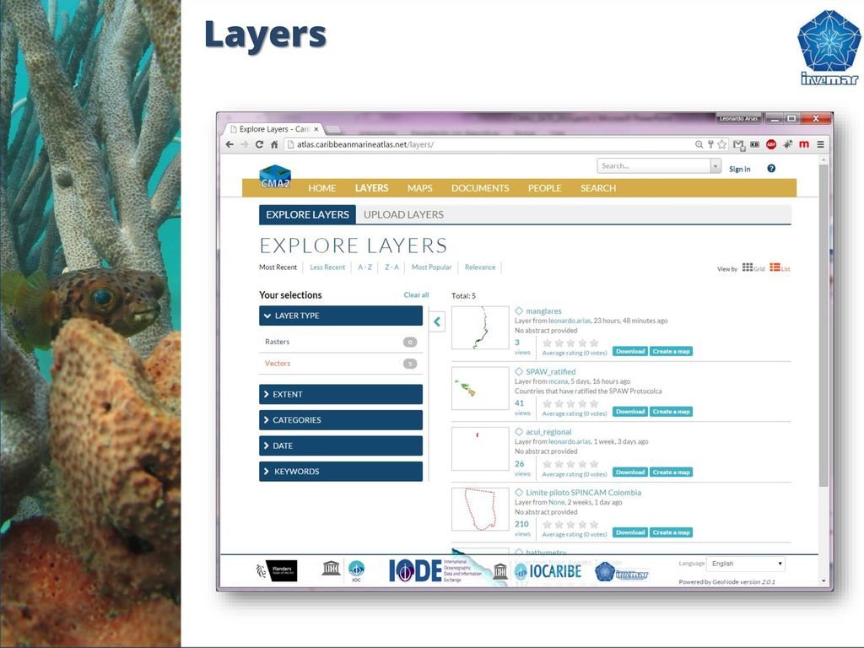This screenshot has width=864, height=648.
Task: Rate manglares using its star rating
Action: pyautogui.click(x=570, y=343)
